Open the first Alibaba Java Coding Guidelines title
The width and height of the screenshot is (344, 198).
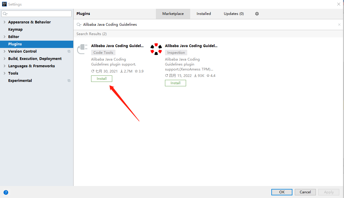point(117,46)
